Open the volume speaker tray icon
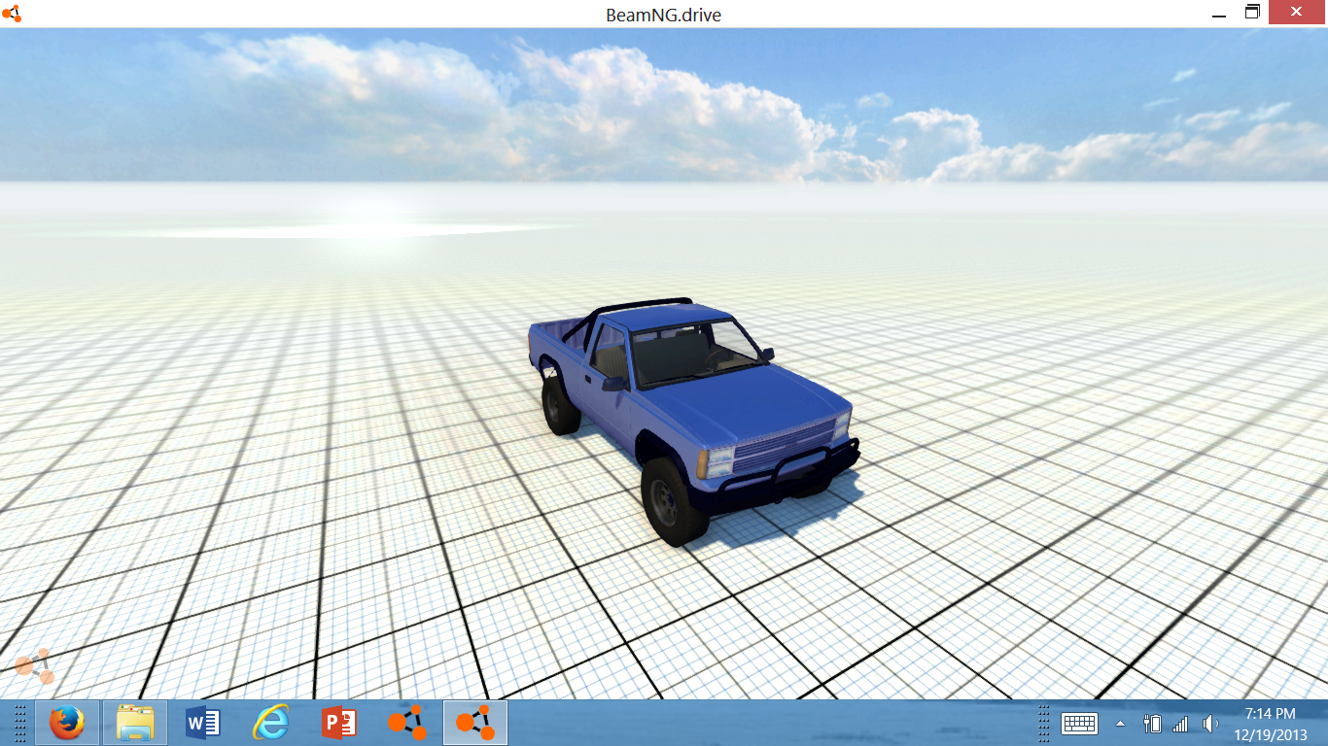This screenshot has width=1328, height=746. [x=1209, y=724]
